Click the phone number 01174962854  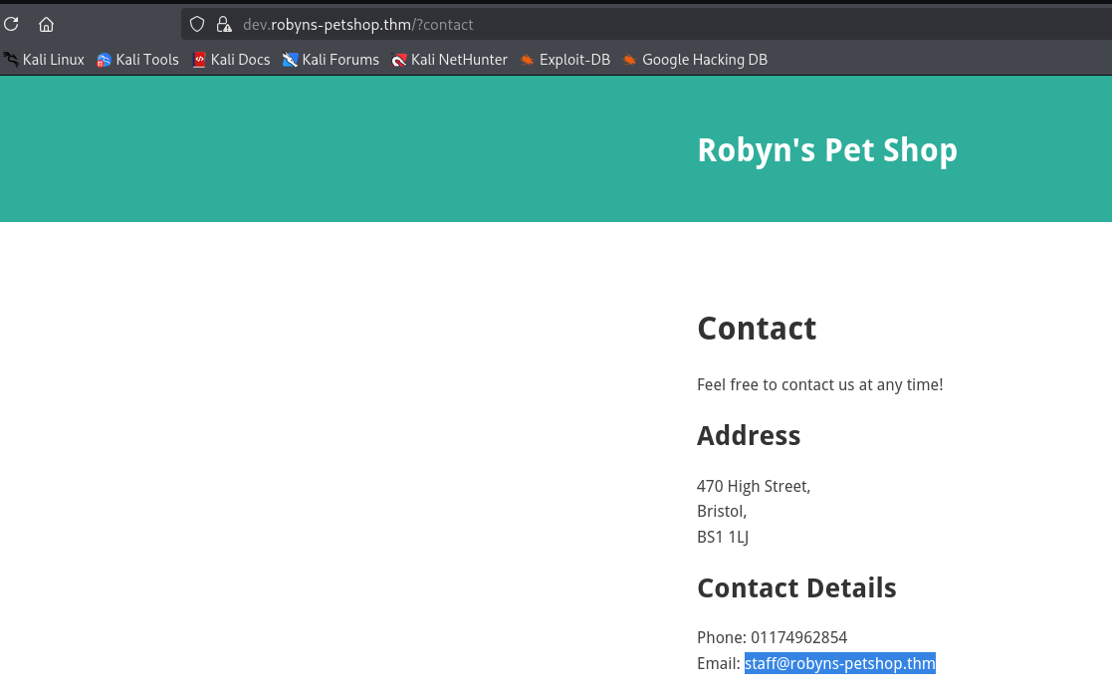(x=798, y=637)
